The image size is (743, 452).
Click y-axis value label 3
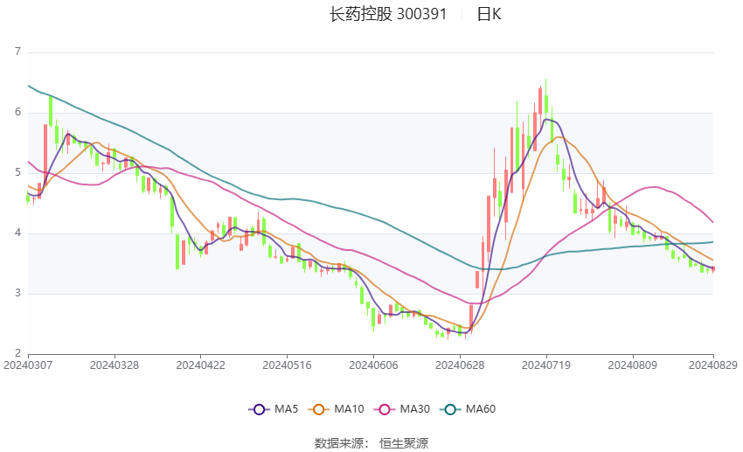click(18, 293)
